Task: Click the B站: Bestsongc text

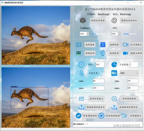Action: coord(122,14)
